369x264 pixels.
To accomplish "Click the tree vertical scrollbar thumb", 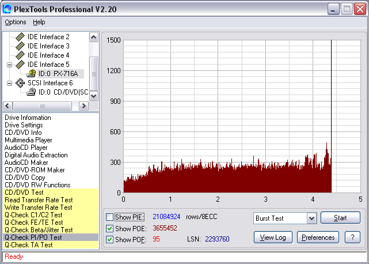I will pos(94,74).
